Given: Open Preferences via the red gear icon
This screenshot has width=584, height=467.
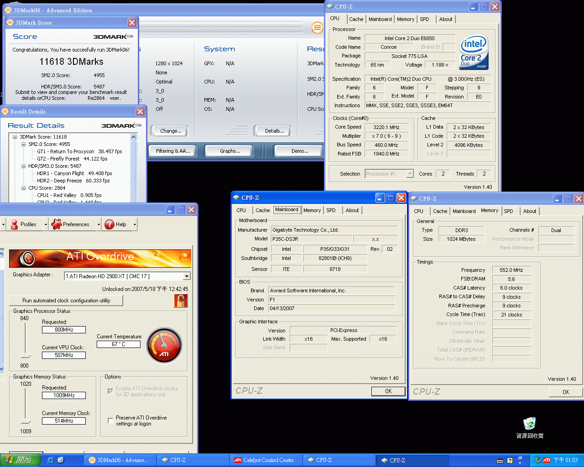Looking at the screenshot, I should (x=57, y=224).
